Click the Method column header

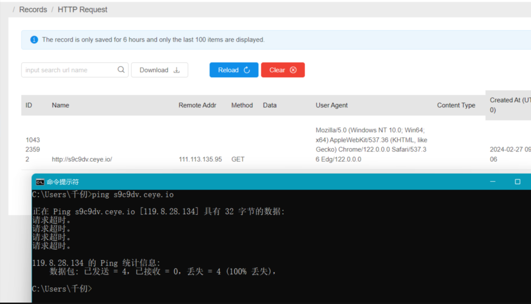tap(242, 105)
